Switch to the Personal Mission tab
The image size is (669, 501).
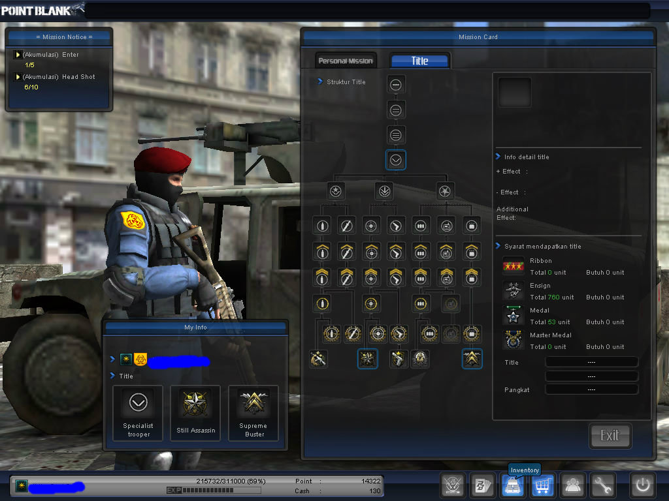pos(346,61)
